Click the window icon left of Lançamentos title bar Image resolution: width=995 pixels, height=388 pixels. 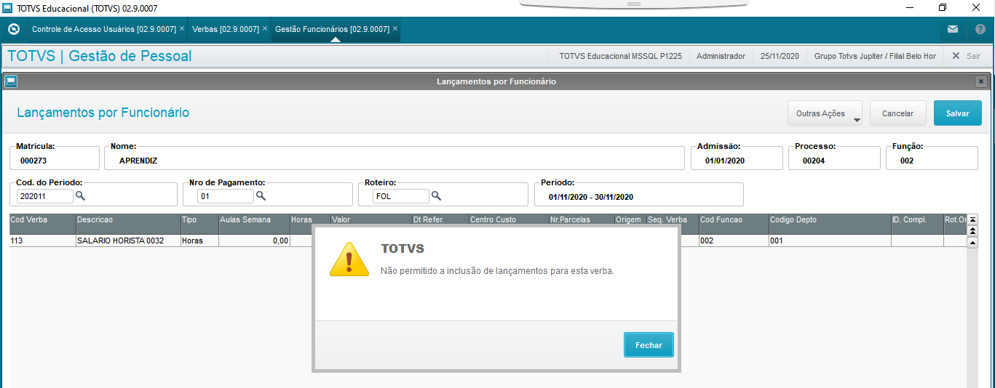(x=10, y=81)
